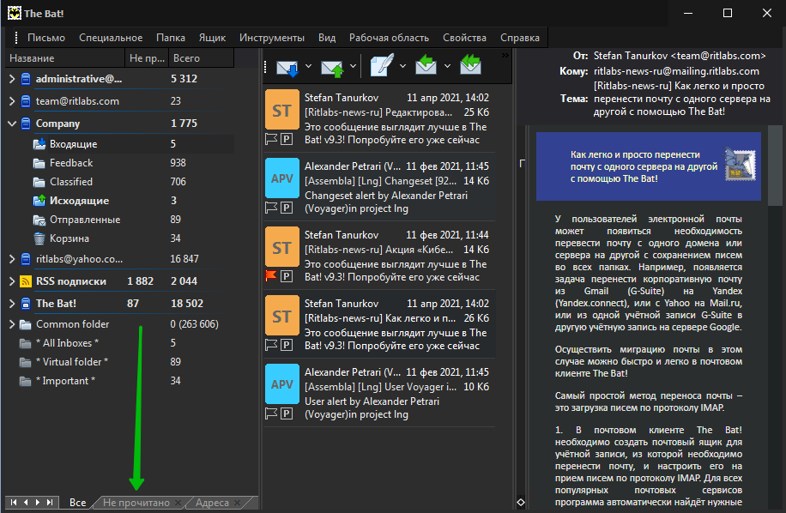Click The Bat! account icon in tree
The image size is (786, 513).
(26, 304)
